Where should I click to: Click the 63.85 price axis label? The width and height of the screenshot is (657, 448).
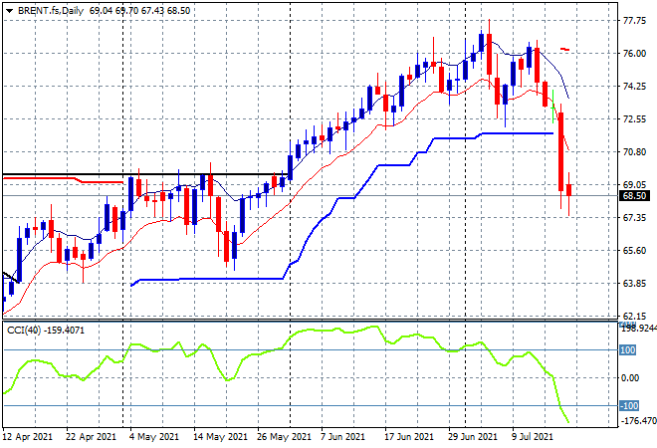[x=634, y=284]
